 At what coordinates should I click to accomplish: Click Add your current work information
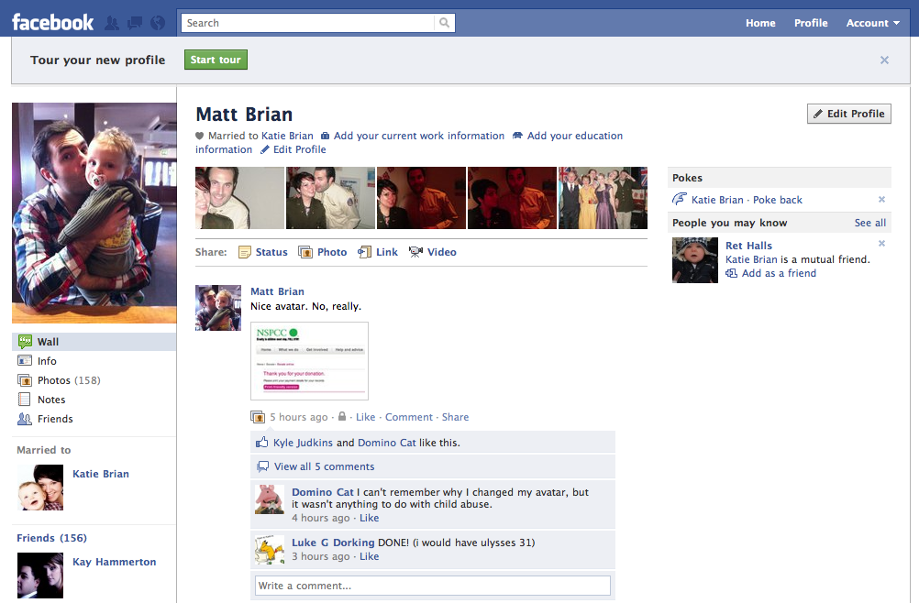[419, 136]
